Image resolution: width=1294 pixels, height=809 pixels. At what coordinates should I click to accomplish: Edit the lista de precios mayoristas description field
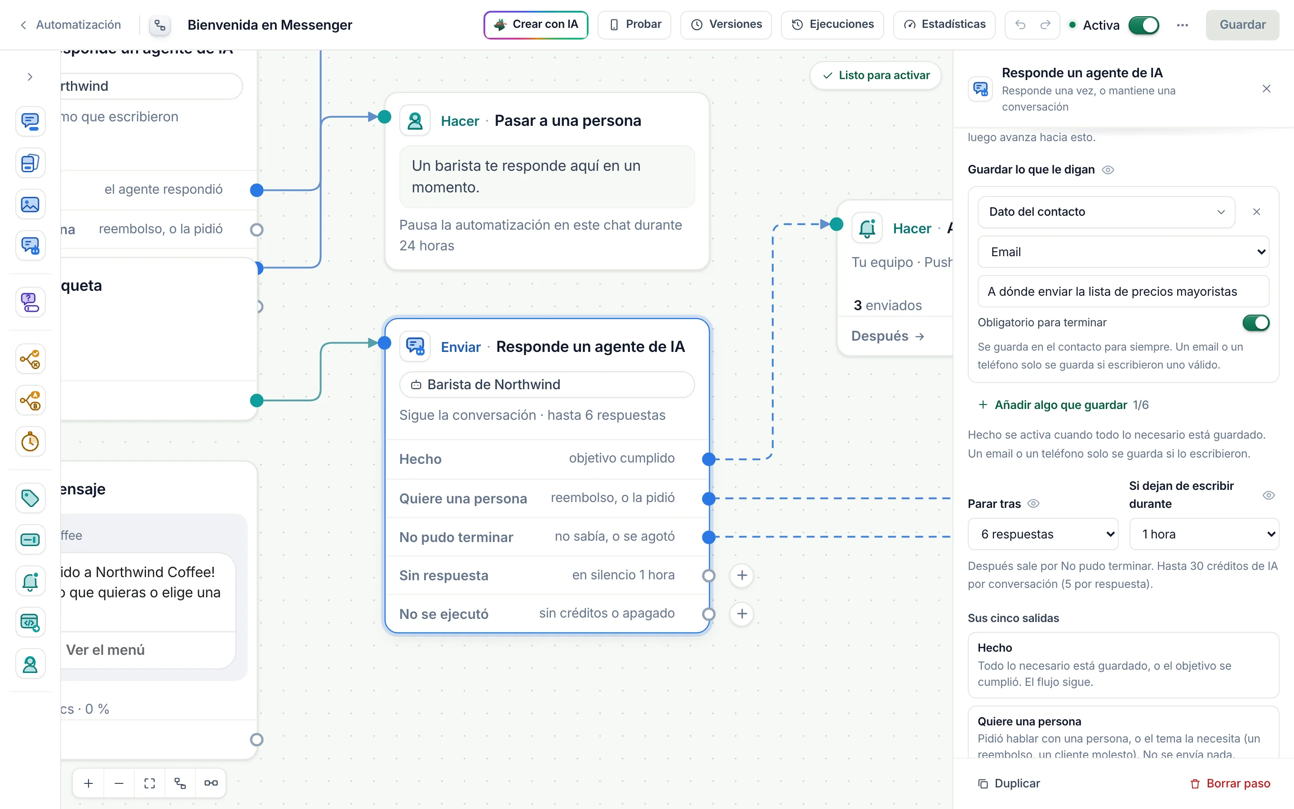[x=1123, y=292]
